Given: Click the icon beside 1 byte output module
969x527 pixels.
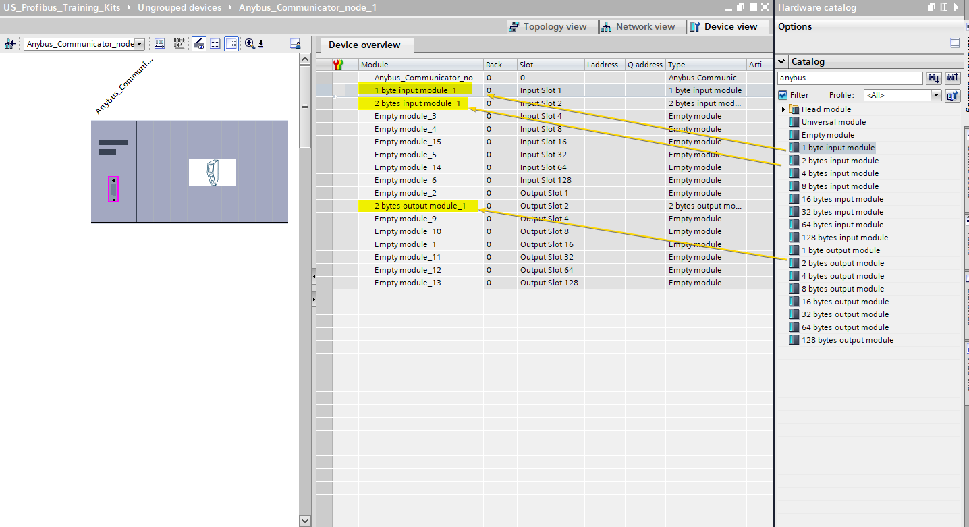Looking at the screenshot, I should [x=794, y=250].
